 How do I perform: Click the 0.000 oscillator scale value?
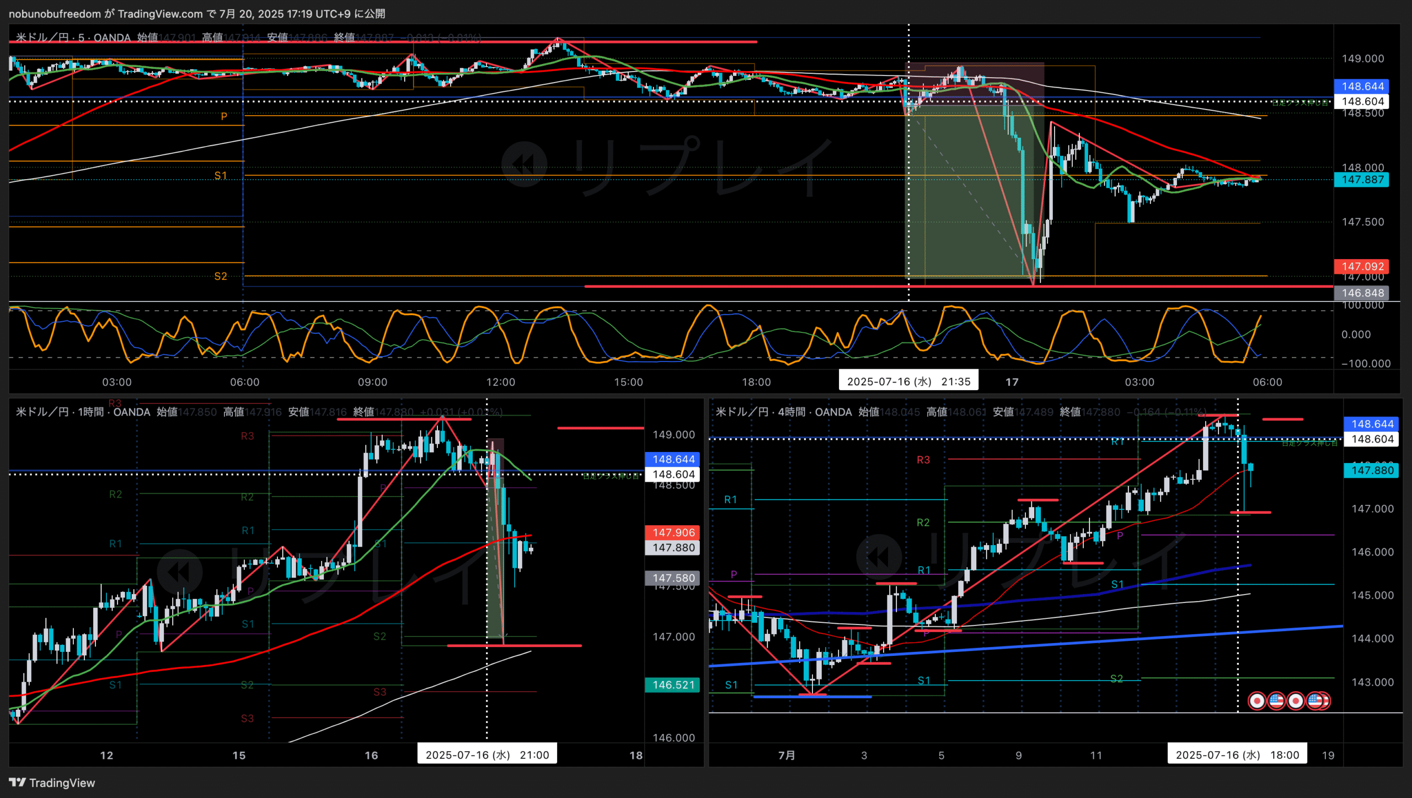click(x=1356, y=335)
